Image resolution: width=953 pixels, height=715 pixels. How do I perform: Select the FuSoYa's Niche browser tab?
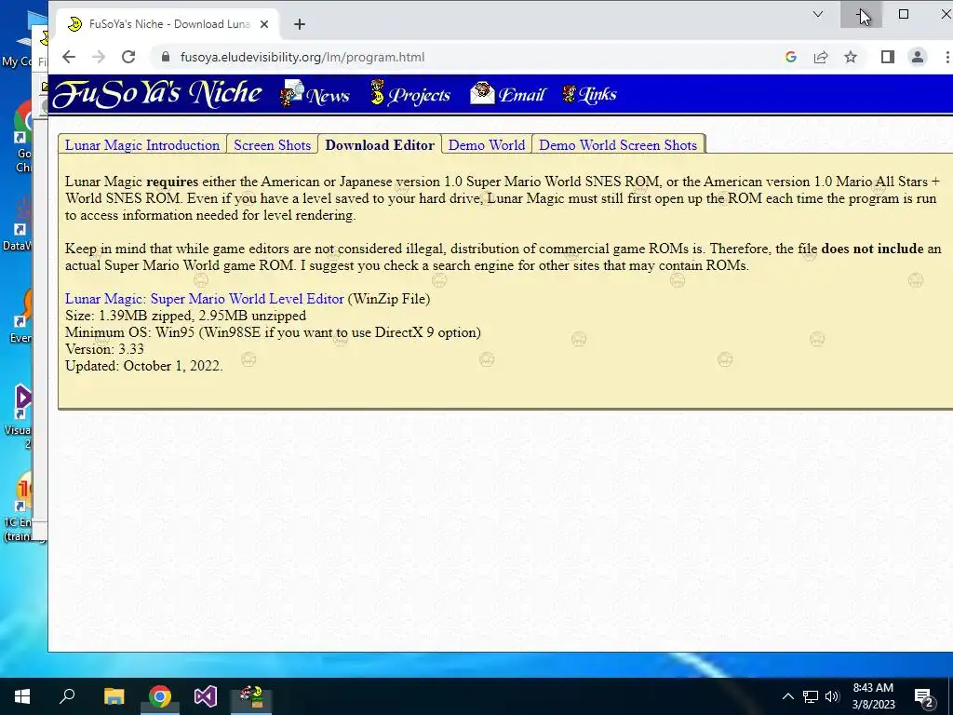click(168, 24)
